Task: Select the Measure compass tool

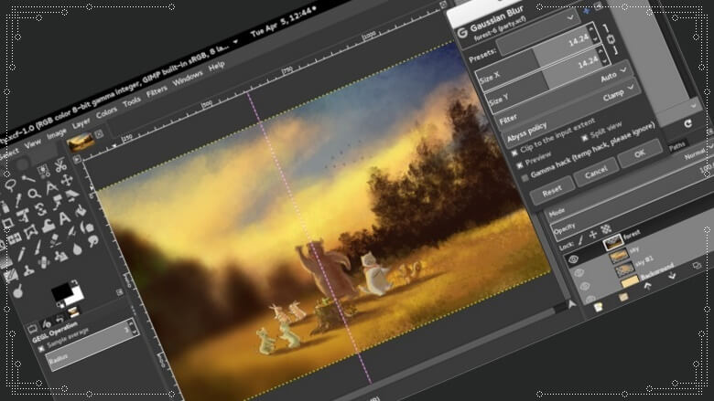Action: tap(51, 187)
